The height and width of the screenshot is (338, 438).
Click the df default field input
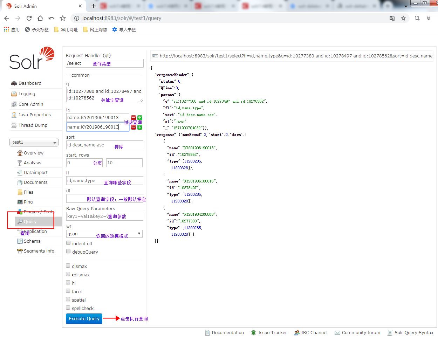click(105, 198)
